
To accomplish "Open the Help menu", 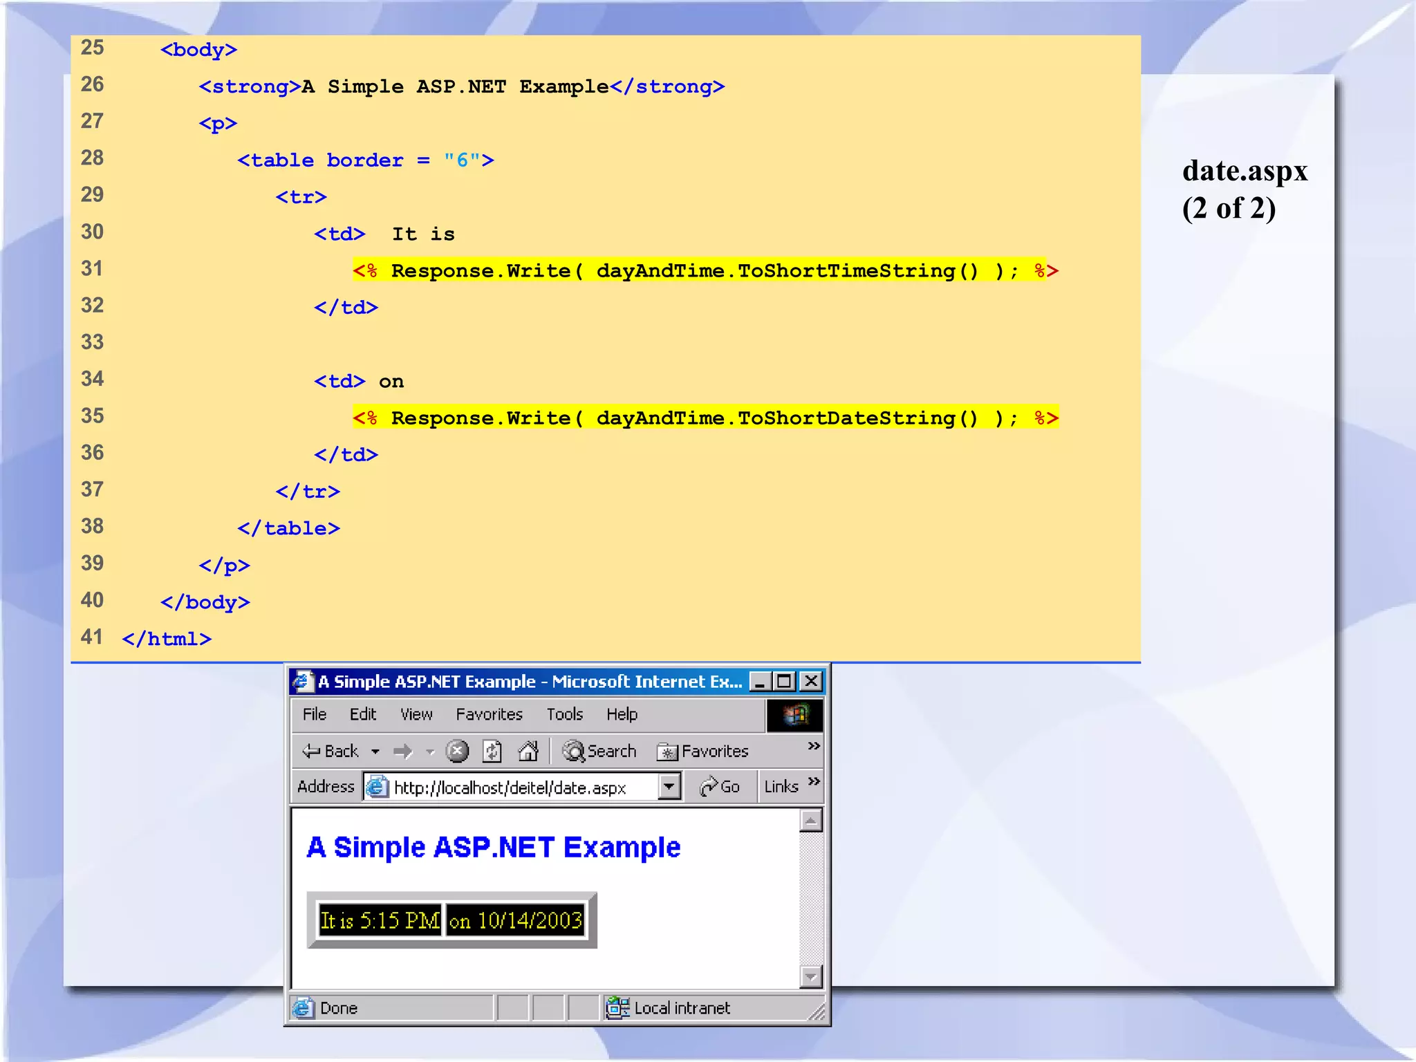I will (x=622, y=714).
